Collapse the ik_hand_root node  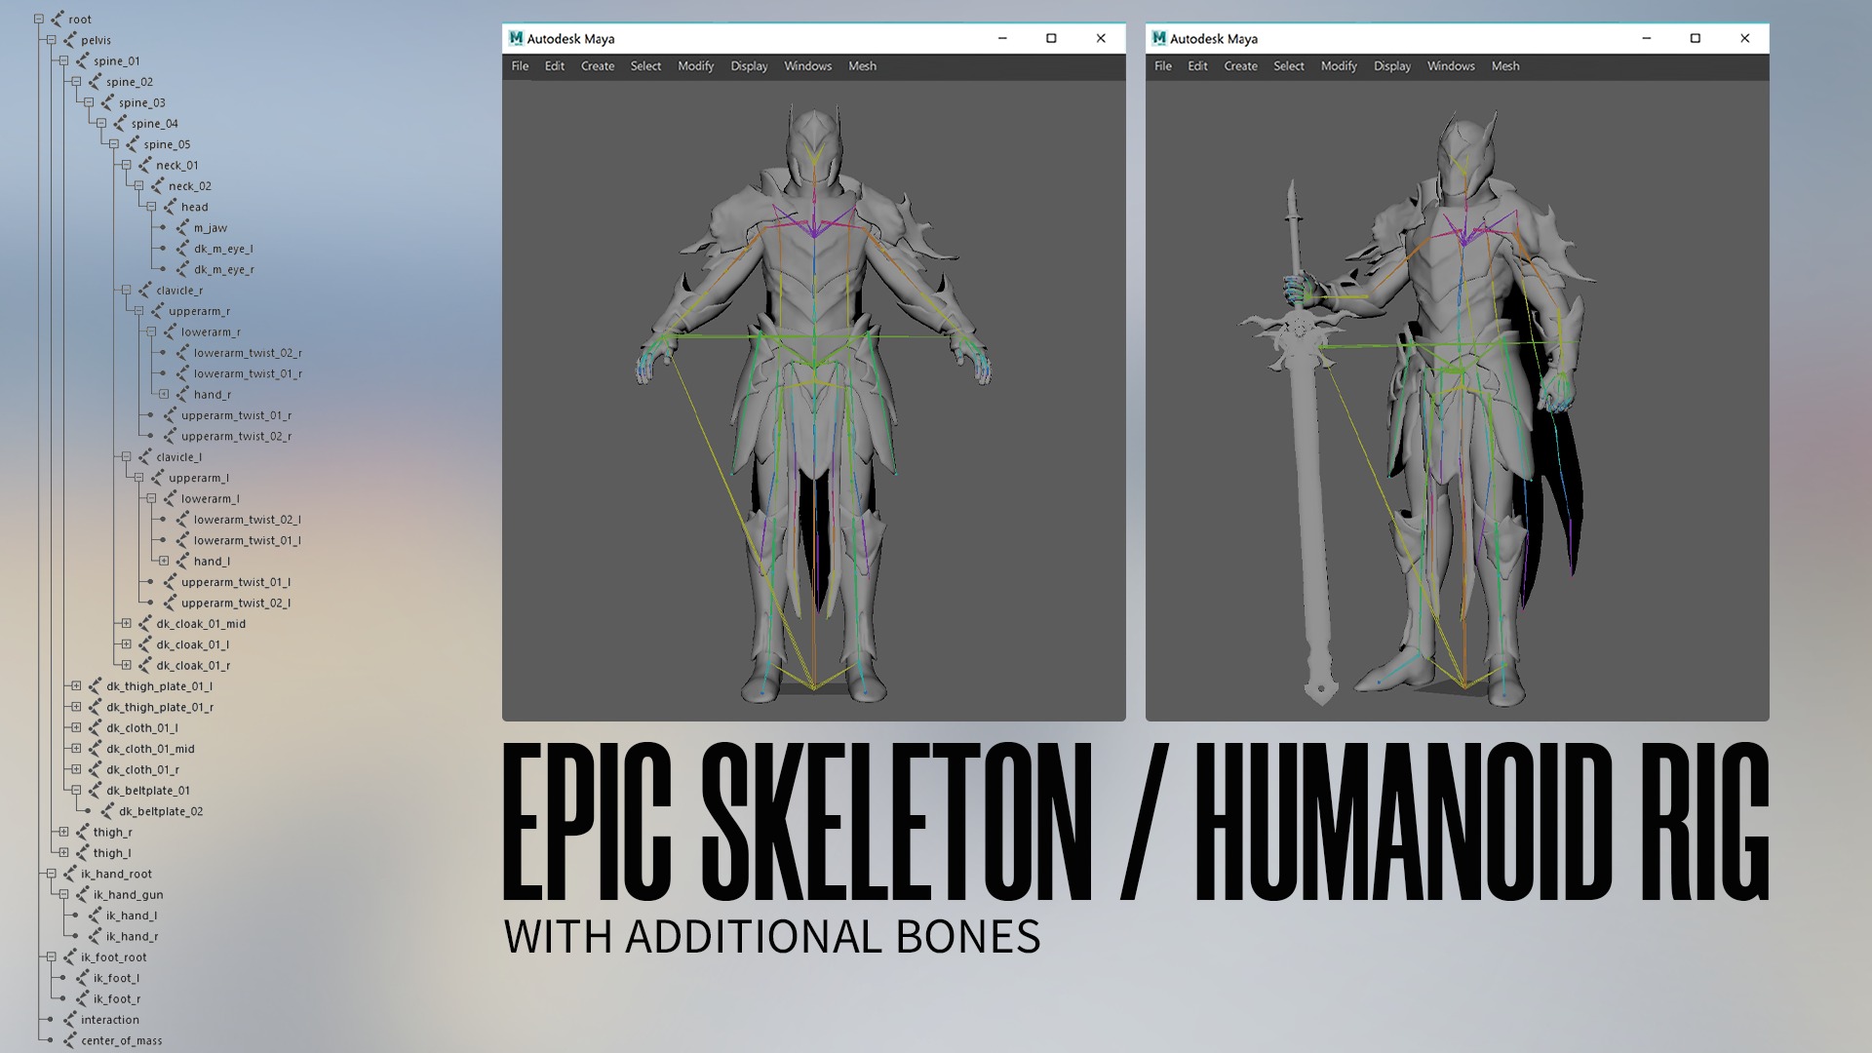[52, 874]
